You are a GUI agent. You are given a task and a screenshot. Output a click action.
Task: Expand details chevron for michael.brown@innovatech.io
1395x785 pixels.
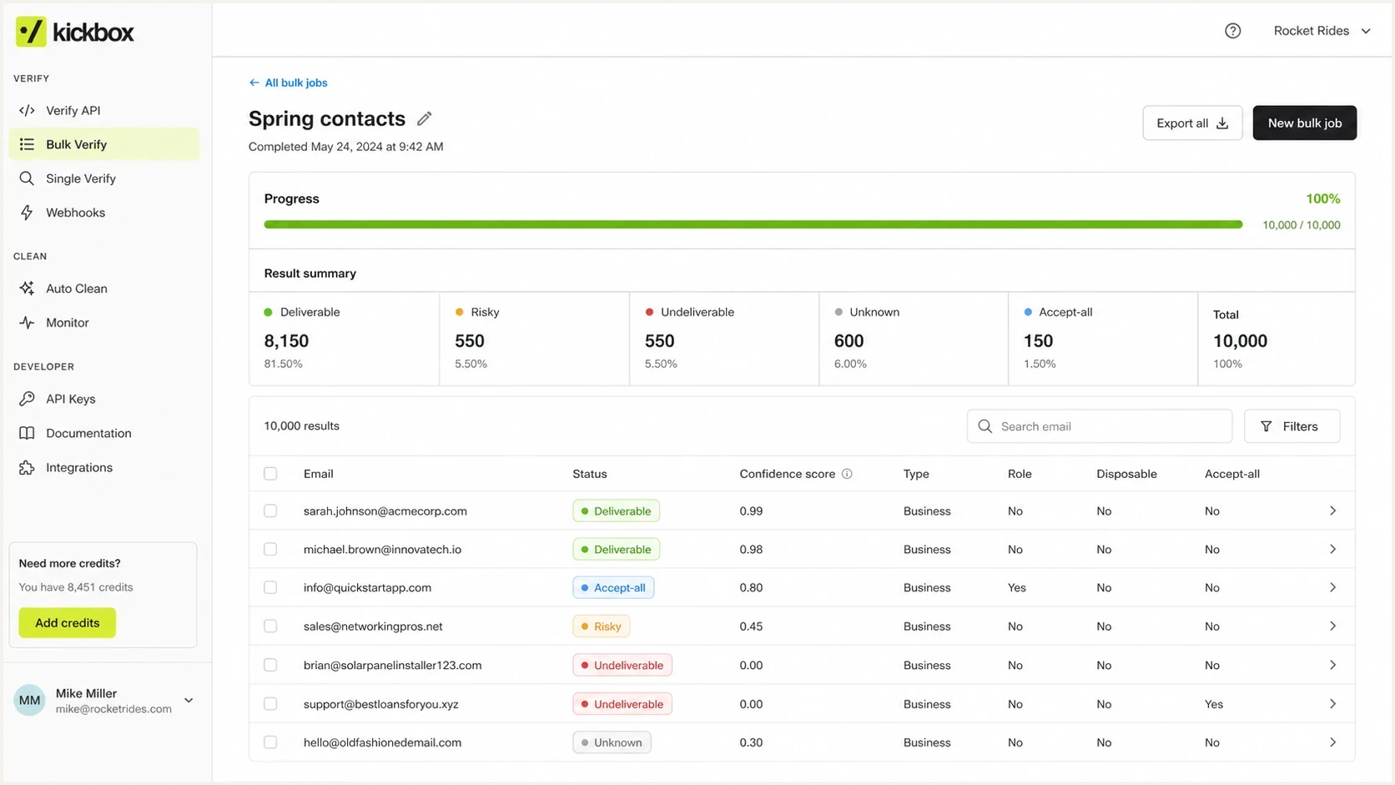[1332, 549]
